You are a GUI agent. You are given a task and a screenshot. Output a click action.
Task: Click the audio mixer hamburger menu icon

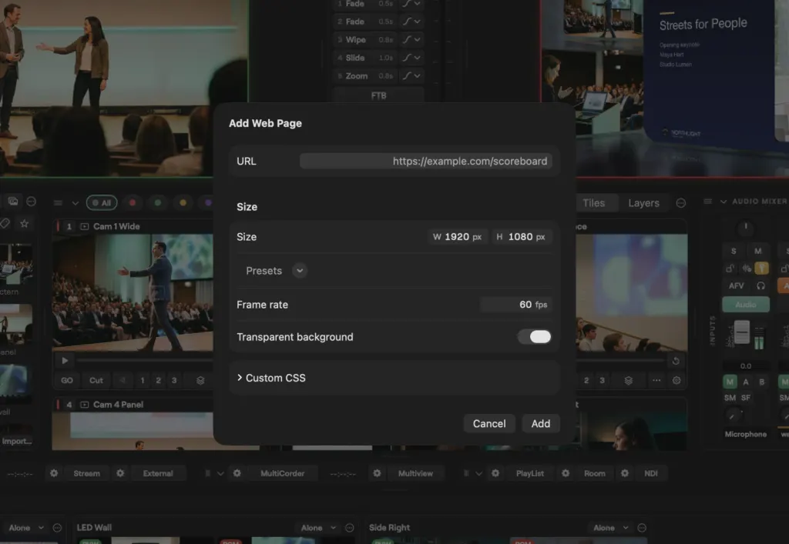708,202
